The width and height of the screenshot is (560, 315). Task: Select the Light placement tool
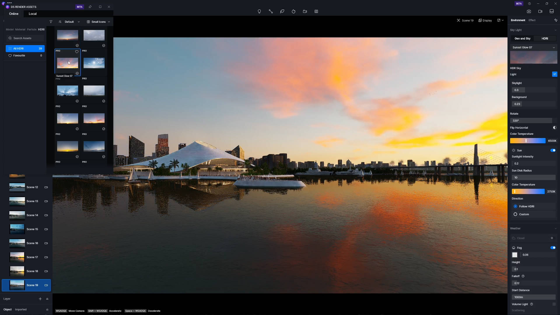(260, 11)
